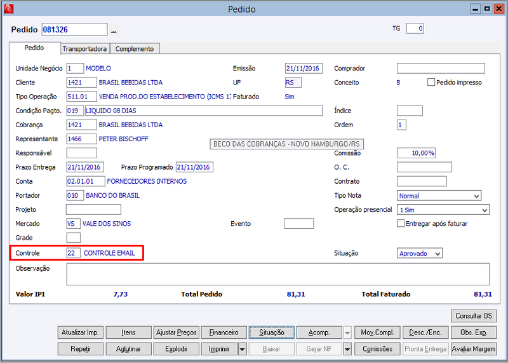This screenshot has width=508, height=363.
Task: Click the TG input field
Action: click(x=415, y=29)
